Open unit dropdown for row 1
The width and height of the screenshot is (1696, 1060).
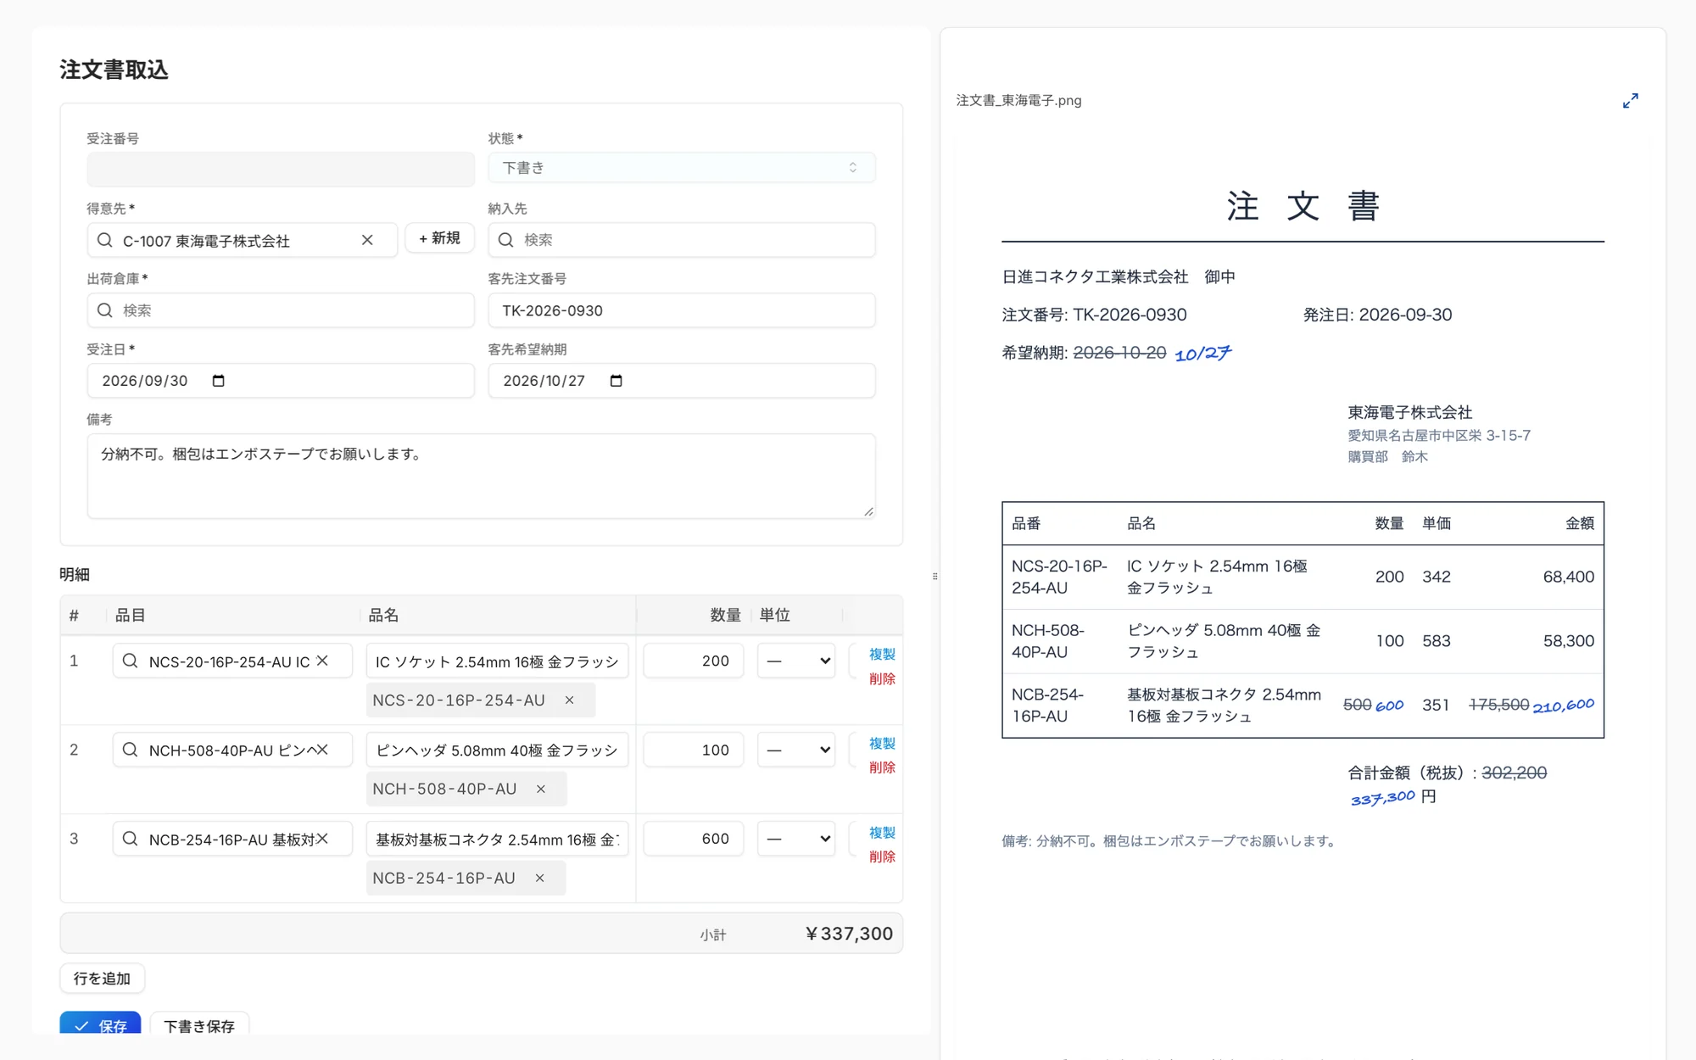click(x=796, y=661)
